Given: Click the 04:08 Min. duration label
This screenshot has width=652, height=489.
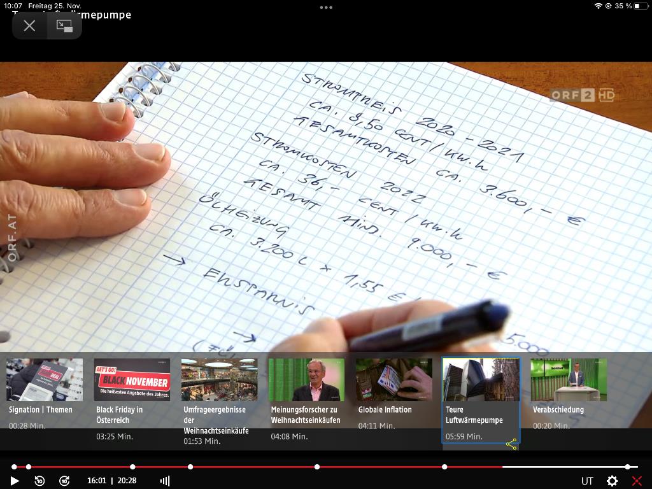Looking at the screenshot, I should pos(290,437).
